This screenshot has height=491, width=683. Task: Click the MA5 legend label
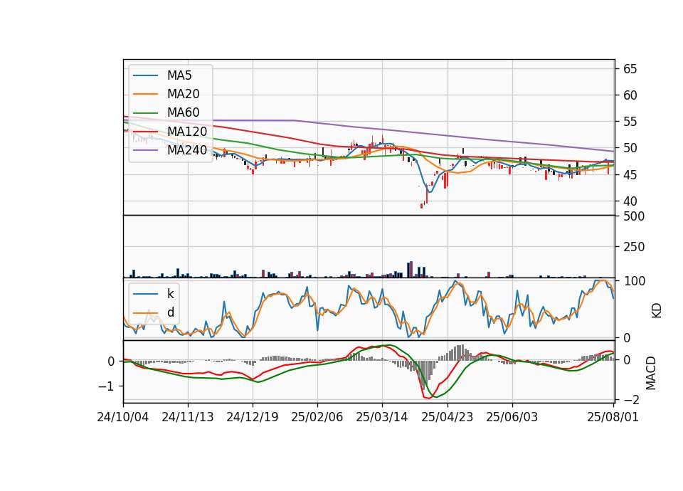click(179, 75)
